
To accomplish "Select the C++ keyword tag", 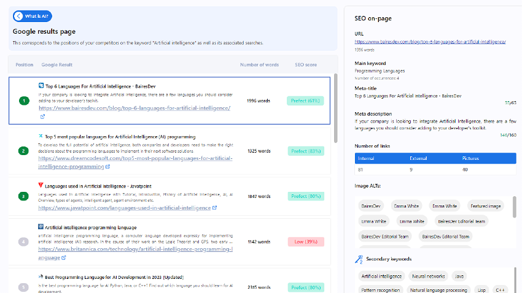I will 500,290.
